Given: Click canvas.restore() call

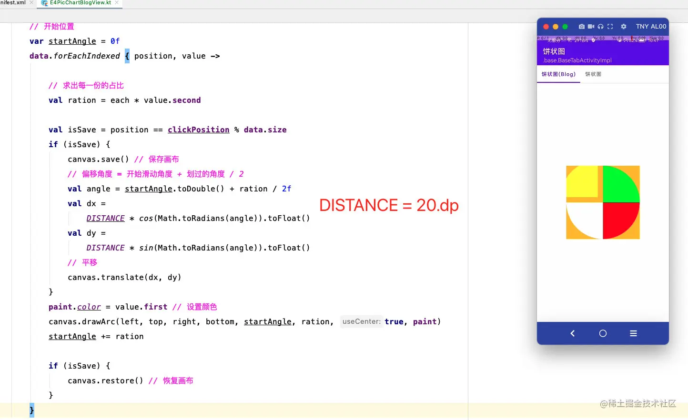Looking at the screenshot, I should (105, 380).
